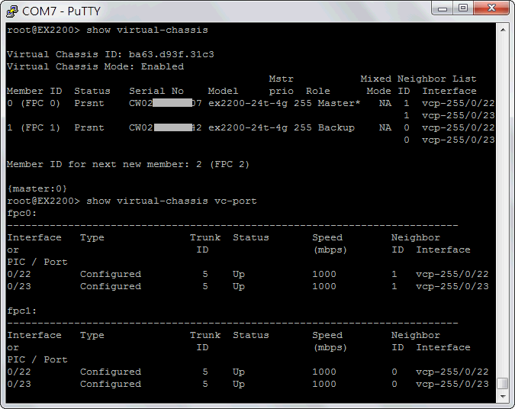Click the 'fpc1:' section label

coord(21,311)
